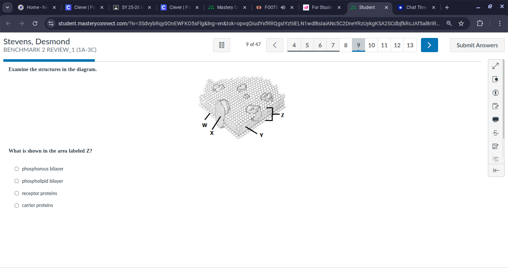Bookmark this page with the star icon

click(x=461, y=23)
